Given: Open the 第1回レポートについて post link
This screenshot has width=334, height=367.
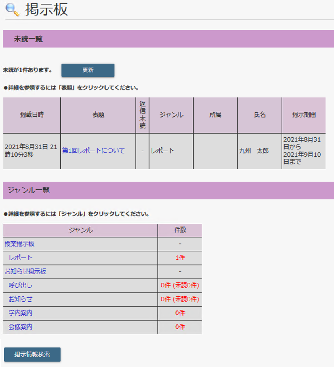Looking at the screenshot, I should click(93, 151).
